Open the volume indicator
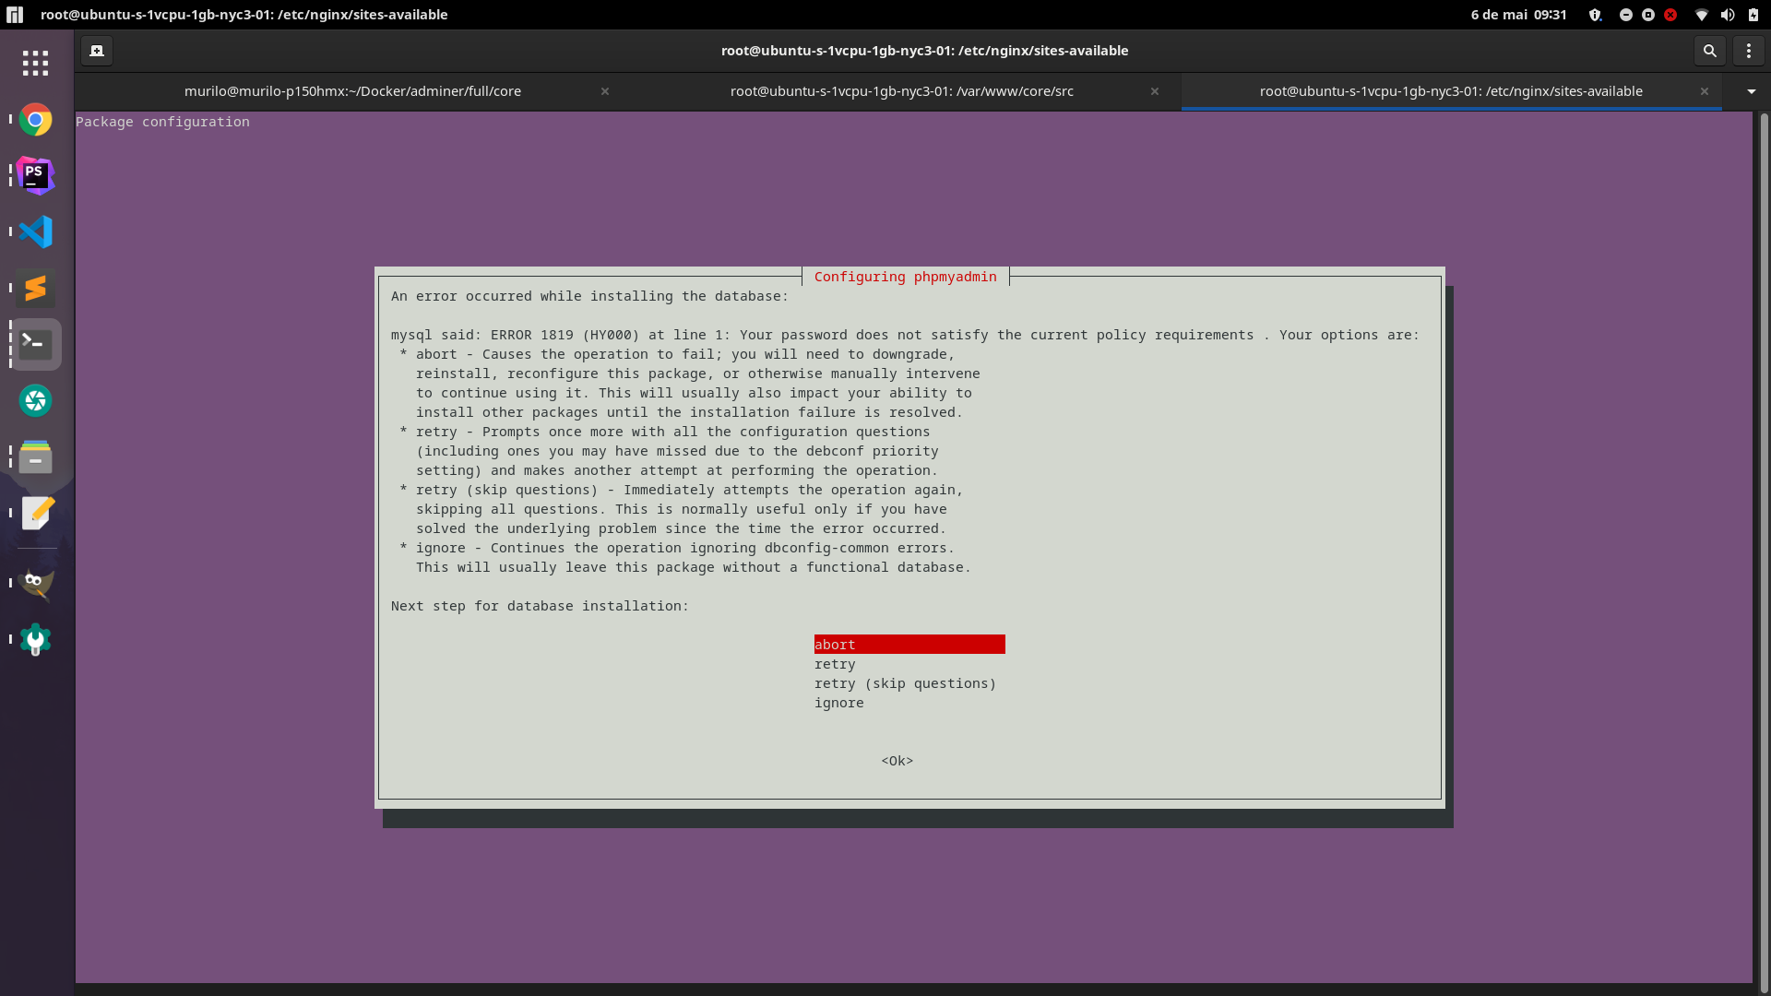The width and height of the screenshot is (1771, 996). coord(1728,15)
